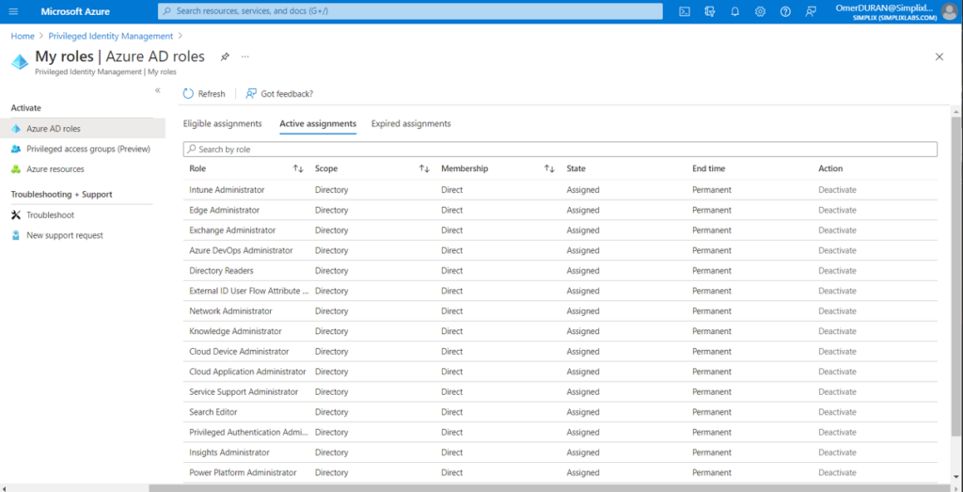Open the Help question mark icon
This screenshot has width=963, height=492.
coord(785,11)
